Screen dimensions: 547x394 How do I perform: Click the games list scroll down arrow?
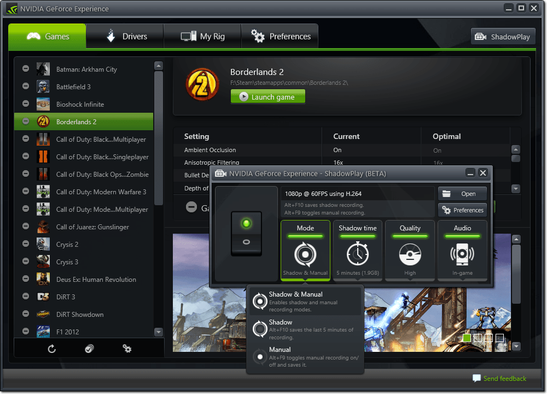pyautogui.click(x=159, y=332)
